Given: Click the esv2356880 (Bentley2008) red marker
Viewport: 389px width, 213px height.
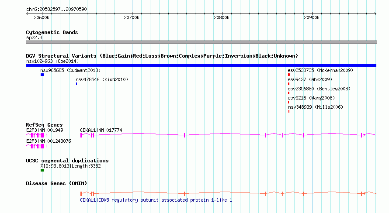Looking at the screenshot, I should point(288,93).
